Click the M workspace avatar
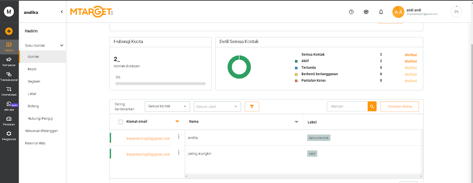Image resolution: width=473 pixels, height=183 pixels. tap(9, 12)
